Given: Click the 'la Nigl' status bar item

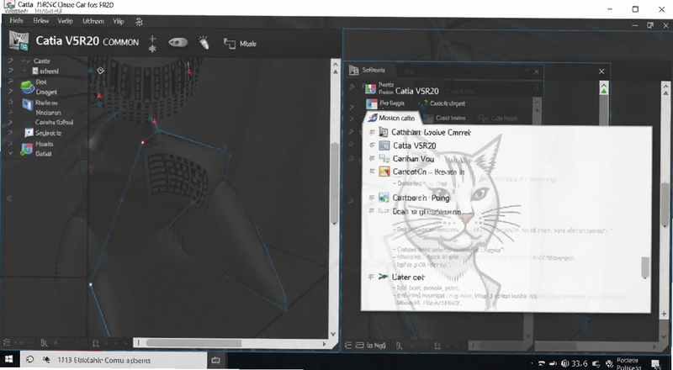Looking at the screenshot, I should point(371,345).
